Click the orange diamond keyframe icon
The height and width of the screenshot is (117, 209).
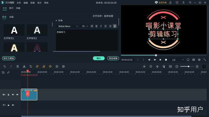(x=50, y=66)
